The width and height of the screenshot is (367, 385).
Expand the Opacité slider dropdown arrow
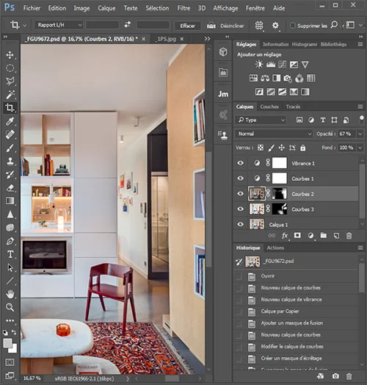[360, 134]
